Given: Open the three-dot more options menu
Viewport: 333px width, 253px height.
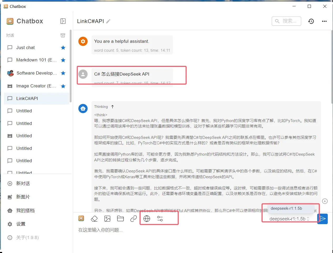Looking at the screenshot, I should click(324, 21).
